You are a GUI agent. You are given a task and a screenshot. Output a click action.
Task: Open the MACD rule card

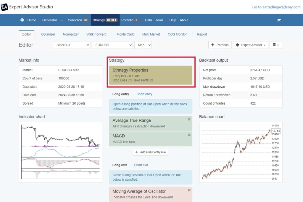pyautogui.click(x=151, y=139)
